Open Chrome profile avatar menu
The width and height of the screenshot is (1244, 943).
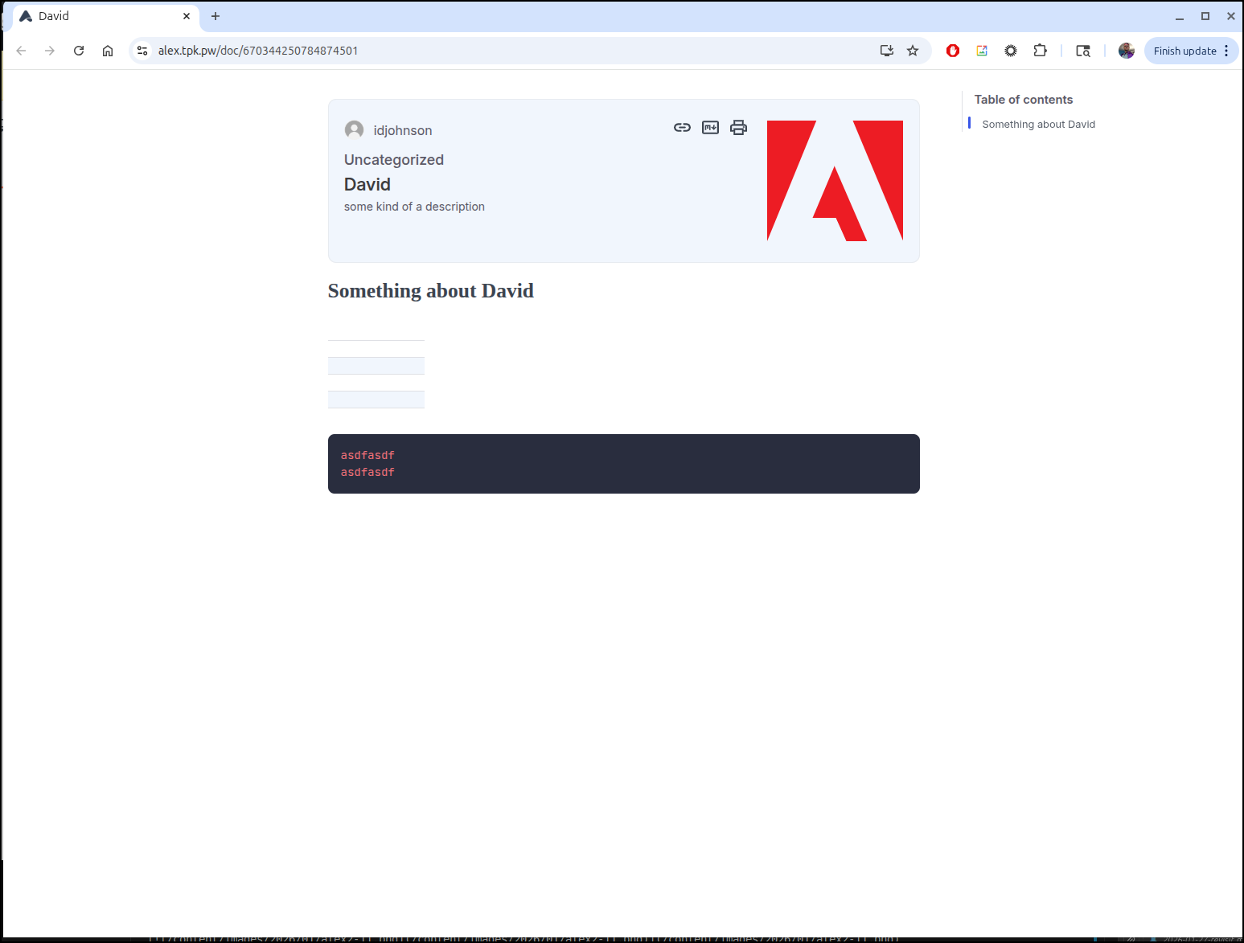pyautogui.click(x=1126, y=51)
